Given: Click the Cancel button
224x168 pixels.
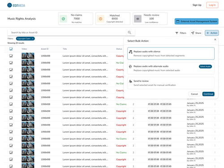Looking at the screenshot, I should pos(194,94).
